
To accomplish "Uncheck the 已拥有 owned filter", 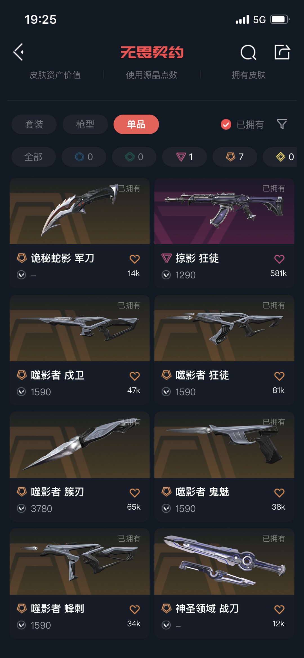I will 242,124.
